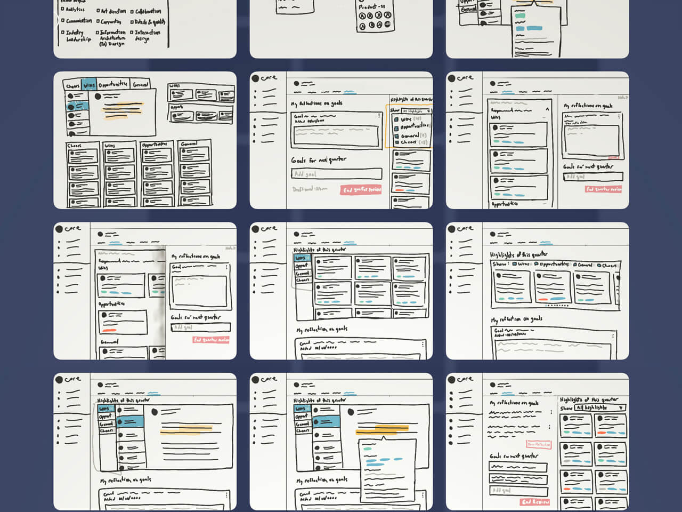Click Add goal field above Draft saved note
Screen dimensions: 682x512
click(x=336, y=174)
